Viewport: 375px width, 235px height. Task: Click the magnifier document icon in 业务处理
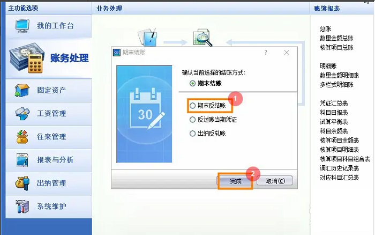tap(202, 38)
